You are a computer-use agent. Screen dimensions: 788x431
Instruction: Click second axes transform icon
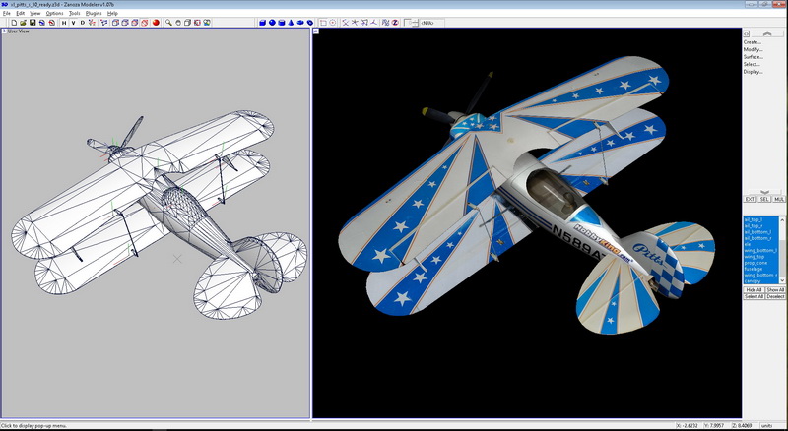pos(355,23)
